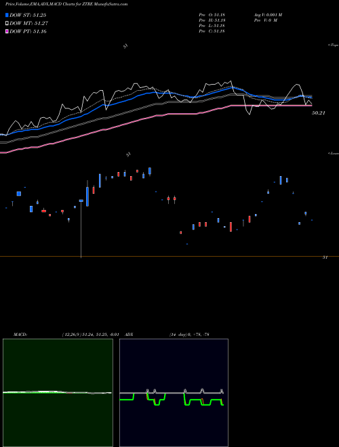
Task: Click the 50.21 price label
Action: pos(319,113)
